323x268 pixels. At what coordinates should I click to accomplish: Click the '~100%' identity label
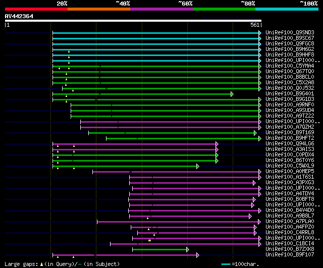[309, 4]
